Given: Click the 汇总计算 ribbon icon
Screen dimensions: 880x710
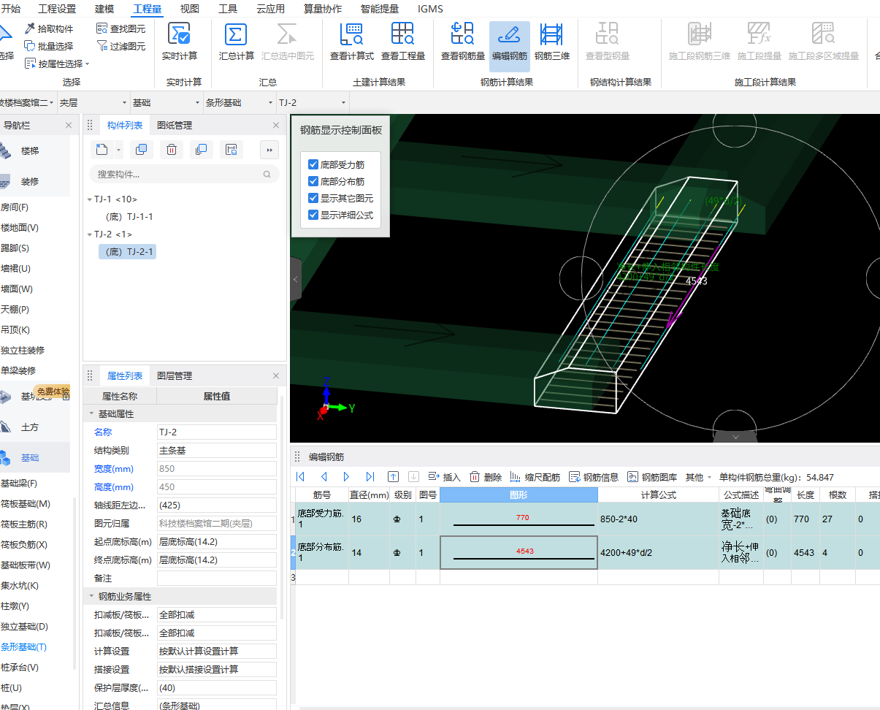Looking at the screenshot, I should click(236, 42).
